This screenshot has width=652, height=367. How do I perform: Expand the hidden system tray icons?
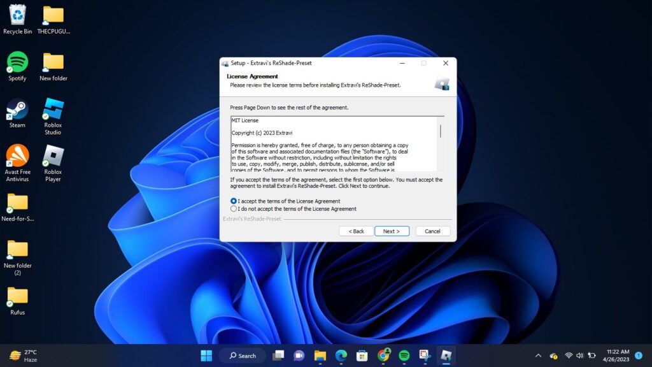click(x=538, y=356)
